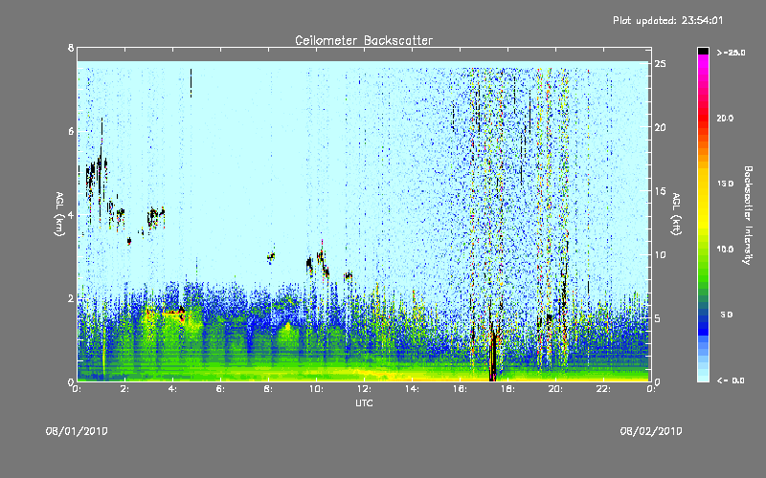Viewport: 766px width, 478px height.
Task: Click the end date 08/02/2010 label
Action: coord(651,431)
